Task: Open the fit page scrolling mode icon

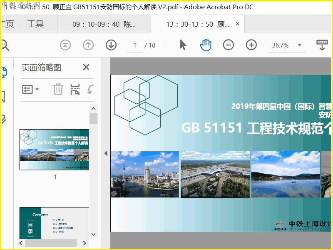Action: click(x=322, y=45)
